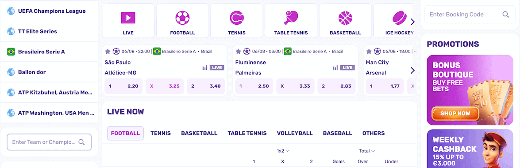Screen dimensions: 520x168
Task: Select the Football category icon
Action: [x=182, y=18]
